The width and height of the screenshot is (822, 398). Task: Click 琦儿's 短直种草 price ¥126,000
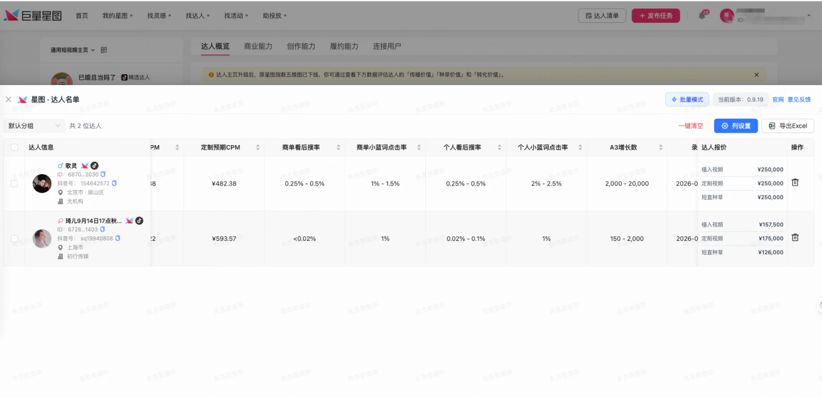[x=771, y=252]
